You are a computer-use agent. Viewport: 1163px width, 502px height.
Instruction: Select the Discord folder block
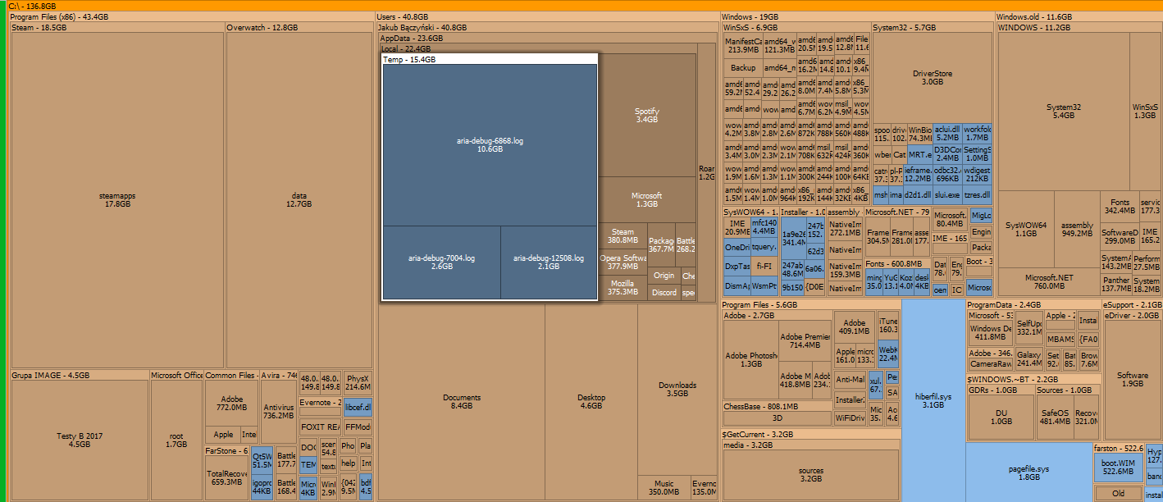tap(664, 292)
